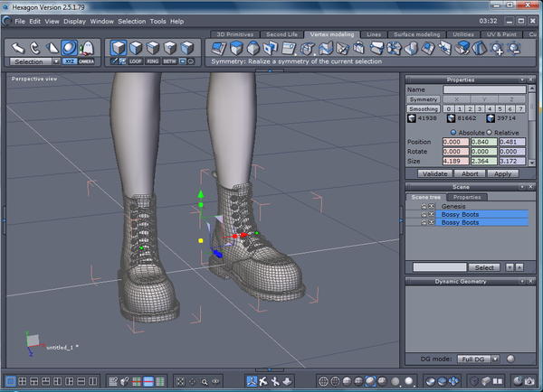The image size is (543, 392).
Task: Select Genesis in the scene tree
Action: (x=455, y=206)
